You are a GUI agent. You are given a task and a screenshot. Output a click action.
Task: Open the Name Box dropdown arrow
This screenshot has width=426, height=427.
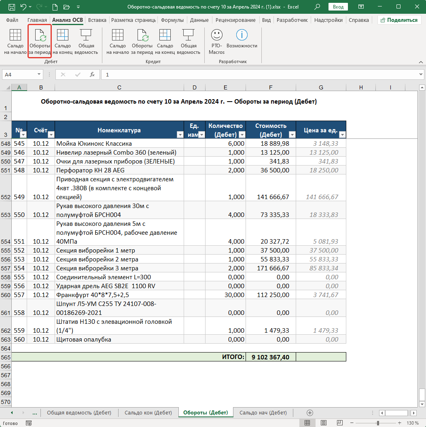39,74
